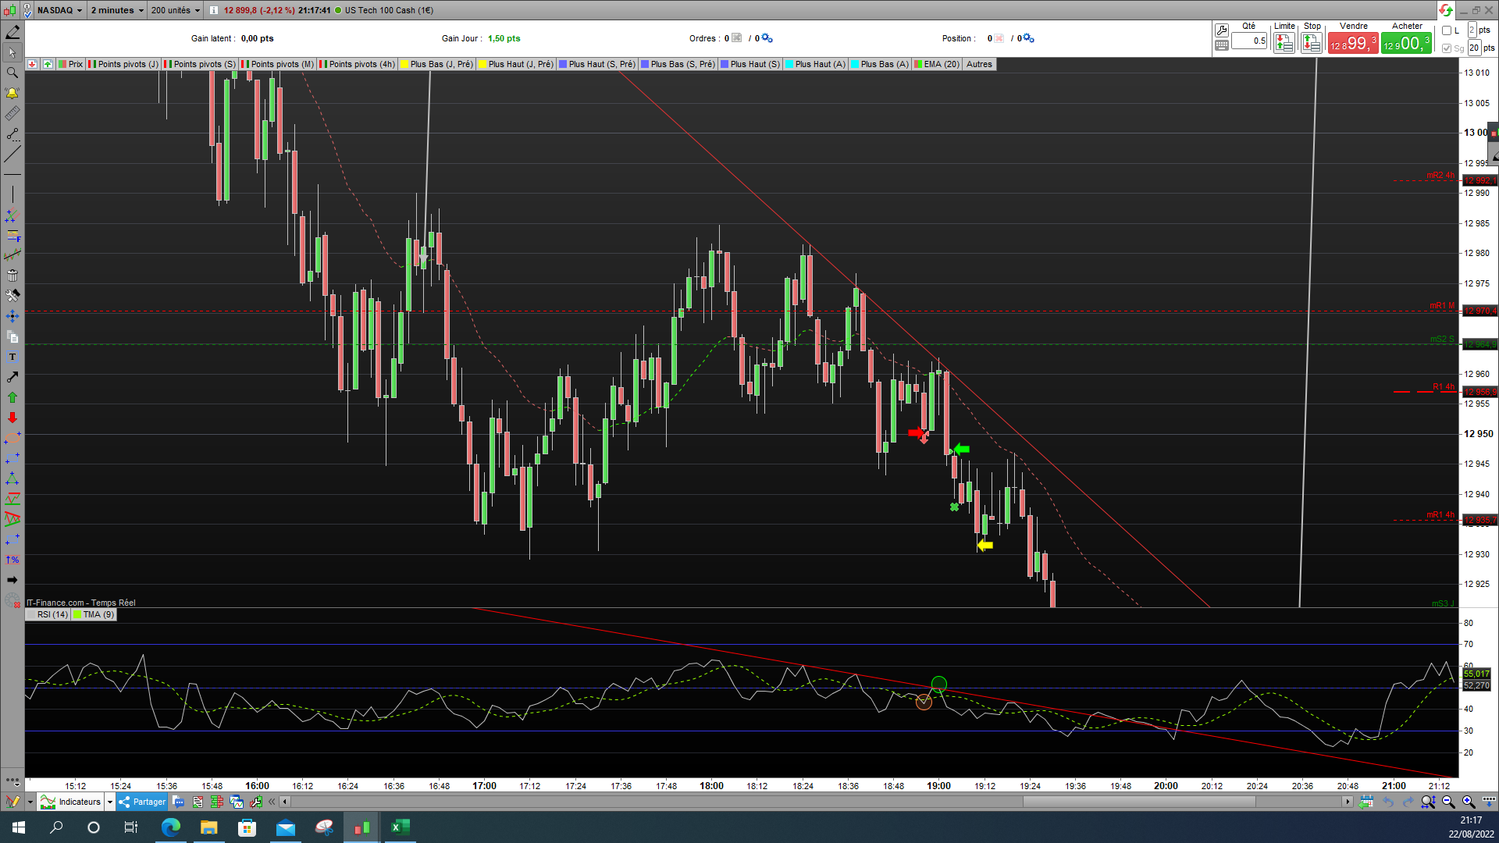Click the green Acheter buy price button
1499x843 pixels.
pos(1405,44)
